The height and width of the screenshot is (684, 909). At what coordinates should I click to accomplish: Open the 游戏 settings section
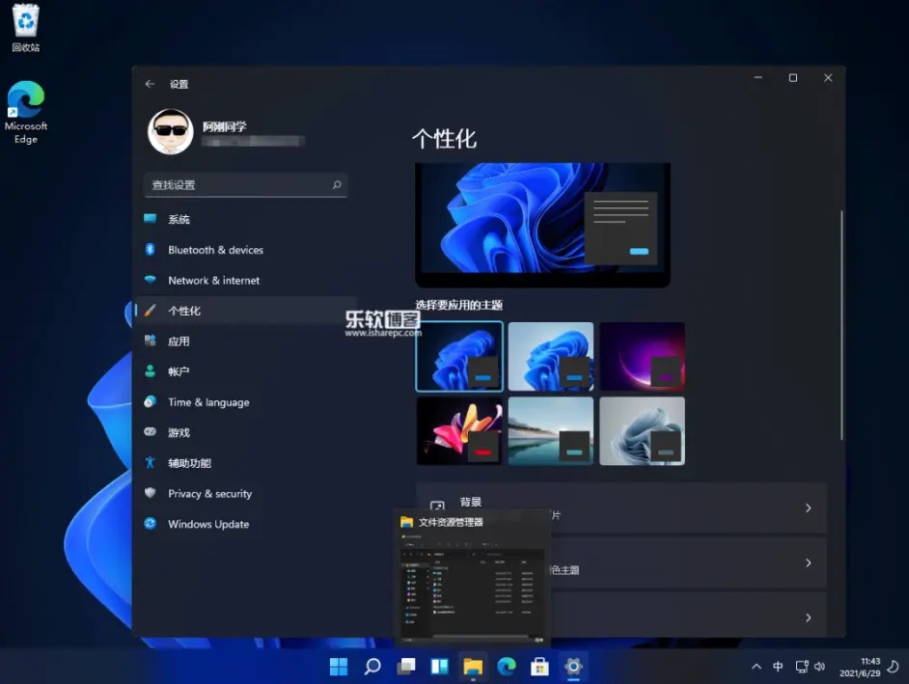(x=179, y=432)
